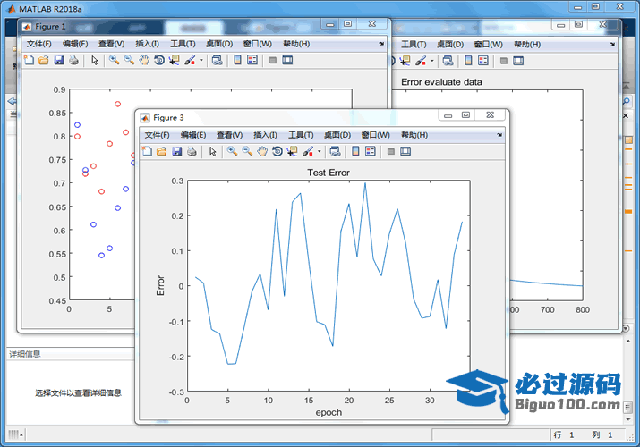
Task: Click the Test Error plot title
Action: pos(329,173)
